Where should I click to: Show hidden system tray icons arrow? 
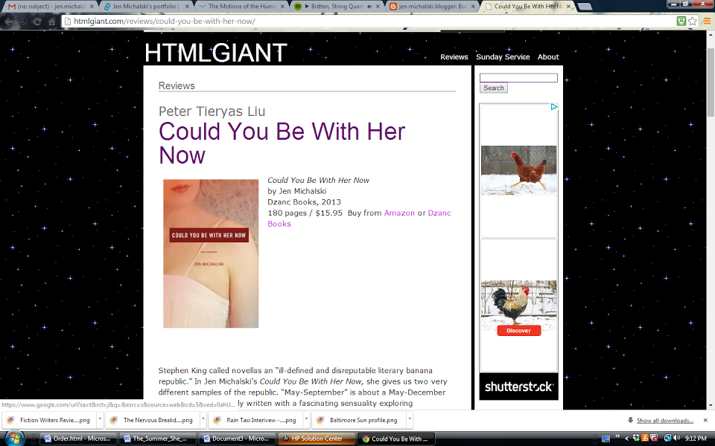pos(626,439)
